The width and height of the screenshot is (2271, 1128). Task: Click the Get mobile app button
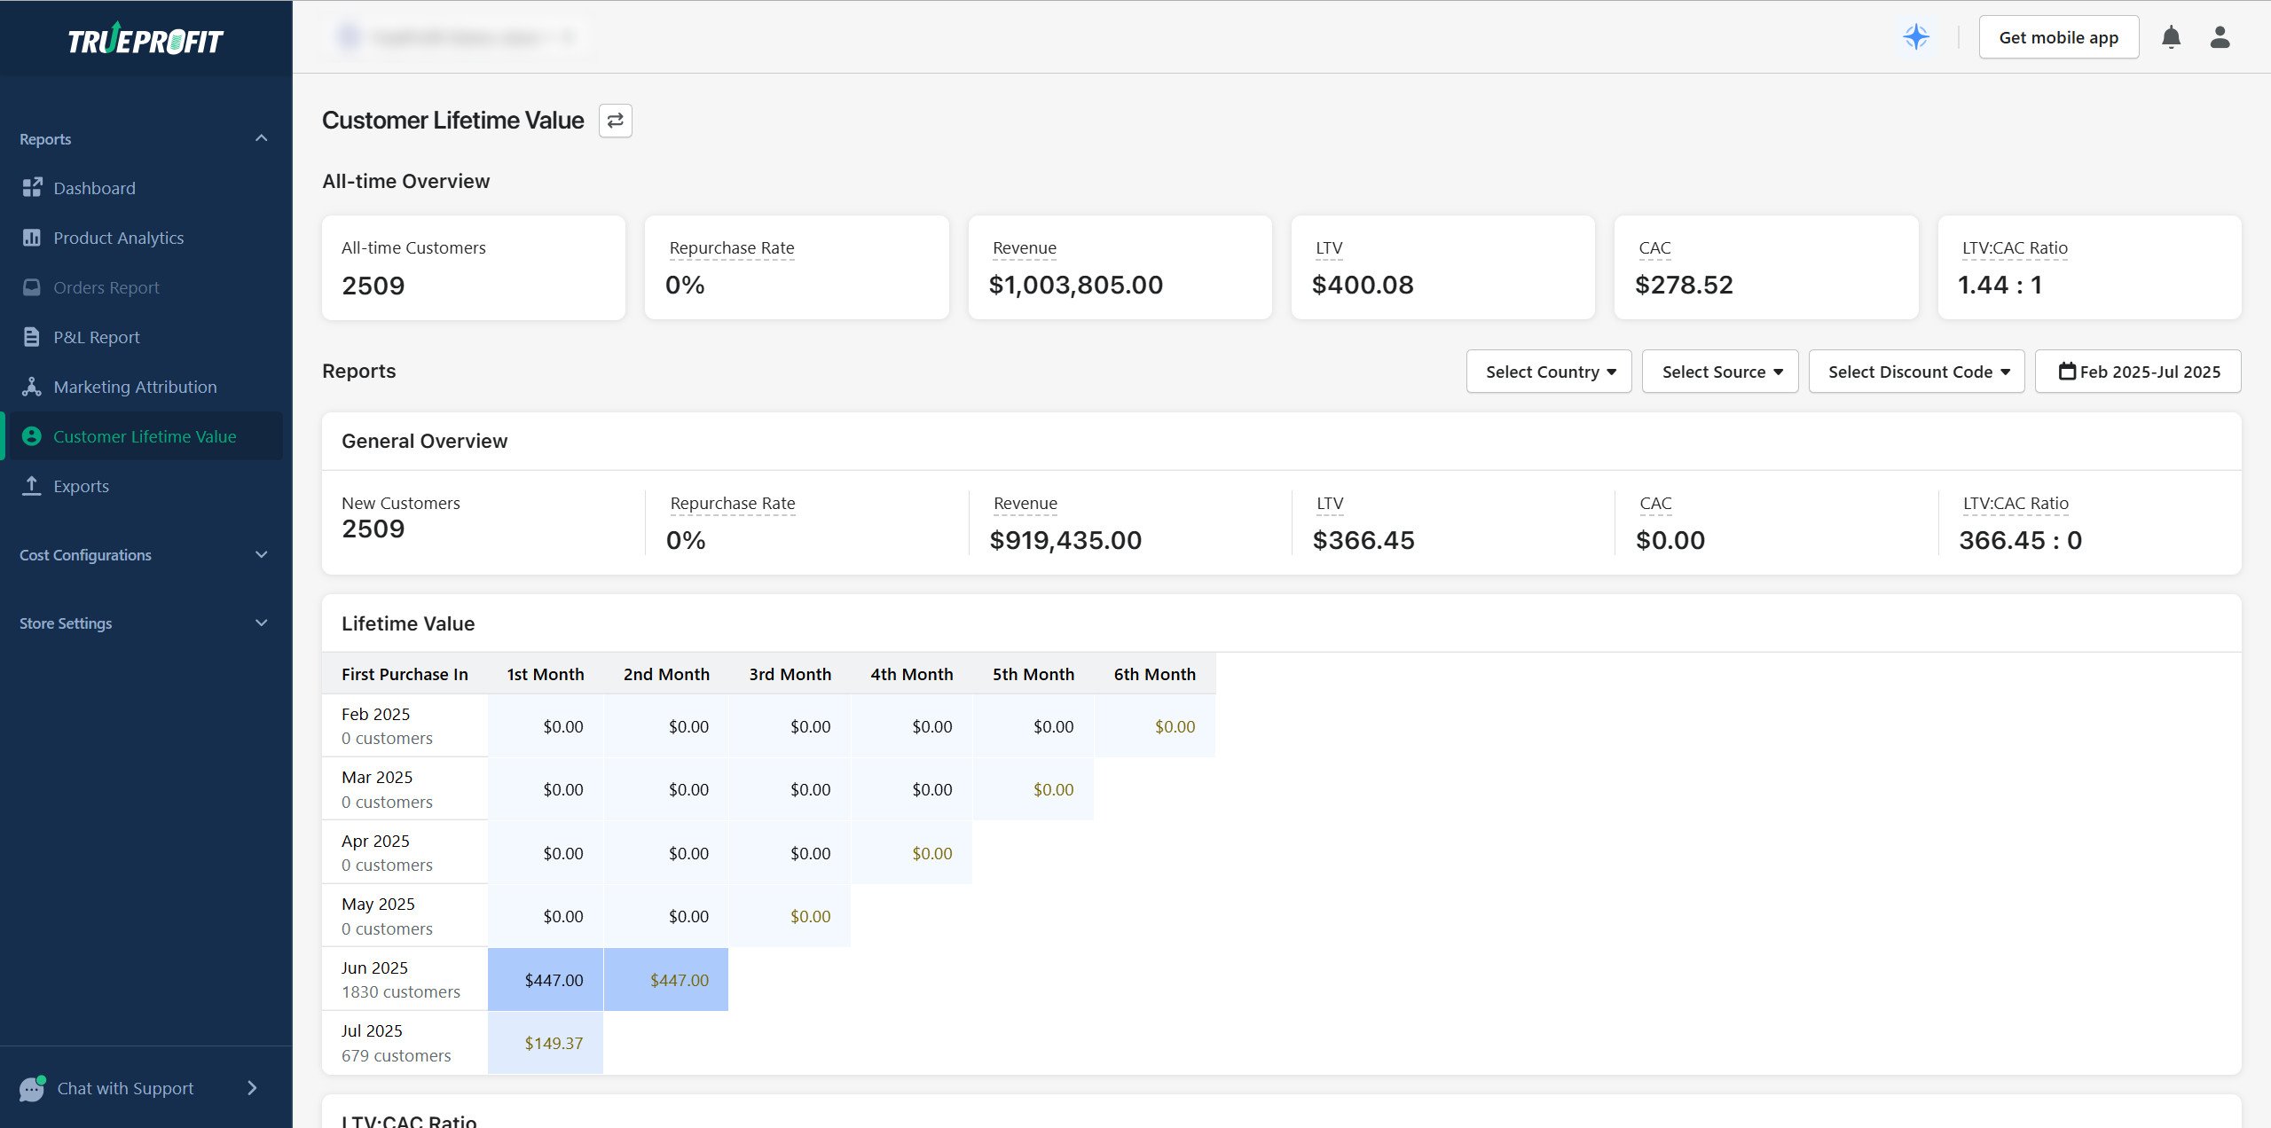click(x=2059, y=36)
